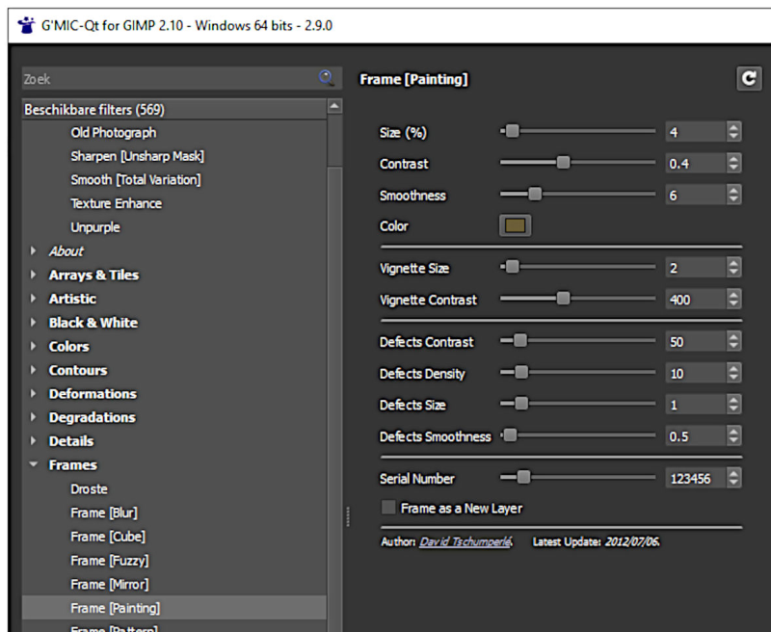Click the Vignette Contrast stepper arrows
771x632 pixels.
coord(733,299)
